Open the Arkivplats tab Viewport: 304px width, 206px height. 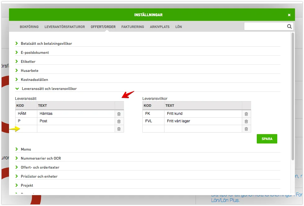159,27
